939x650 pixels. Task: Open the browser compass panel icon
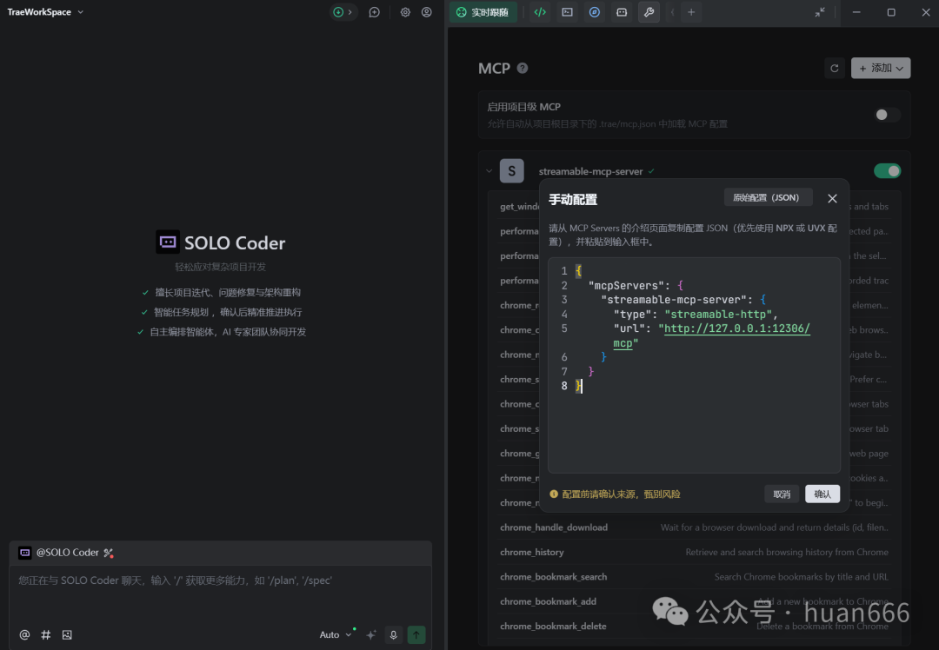point(595,12)
